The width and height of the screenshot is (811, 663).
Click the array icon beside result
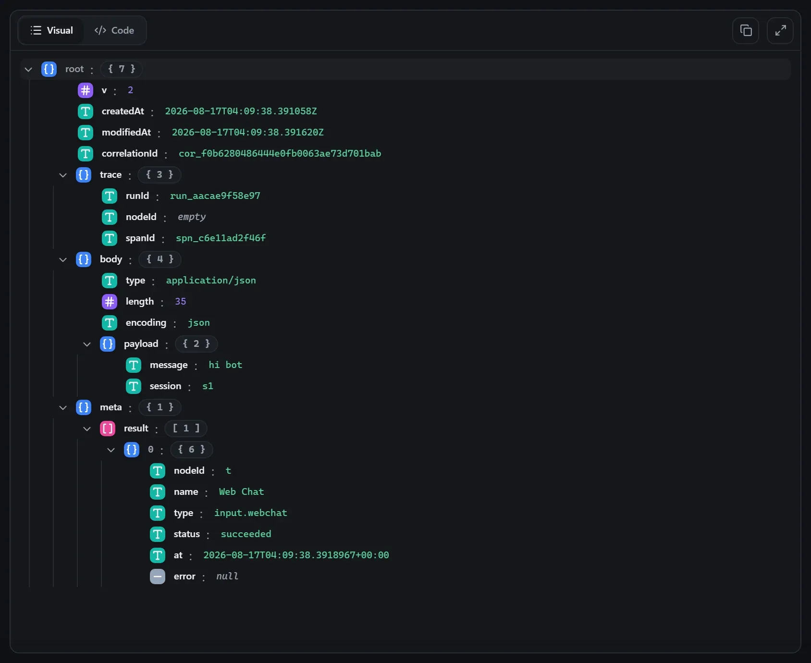(108, 429)
